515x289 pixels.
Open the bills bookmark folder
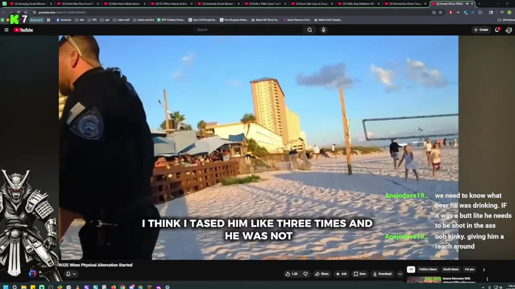click(80, 20)
